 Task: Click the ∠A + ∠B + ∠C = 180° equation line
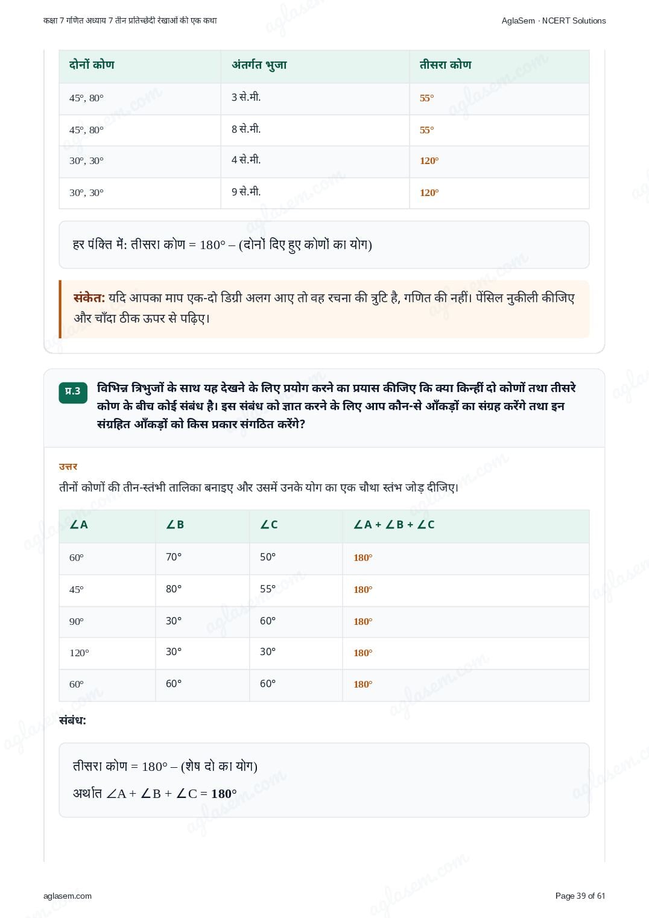tap(155, 794)
